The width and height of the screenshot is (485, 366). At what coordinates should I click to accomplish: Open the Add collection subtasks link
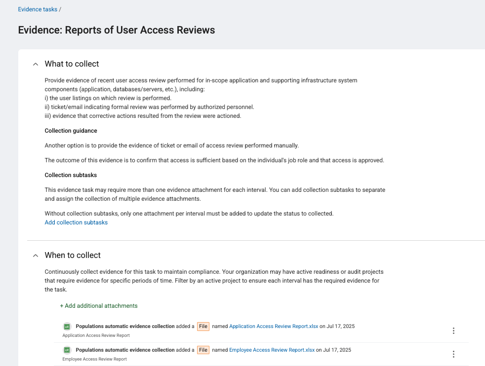pos(76,222)
